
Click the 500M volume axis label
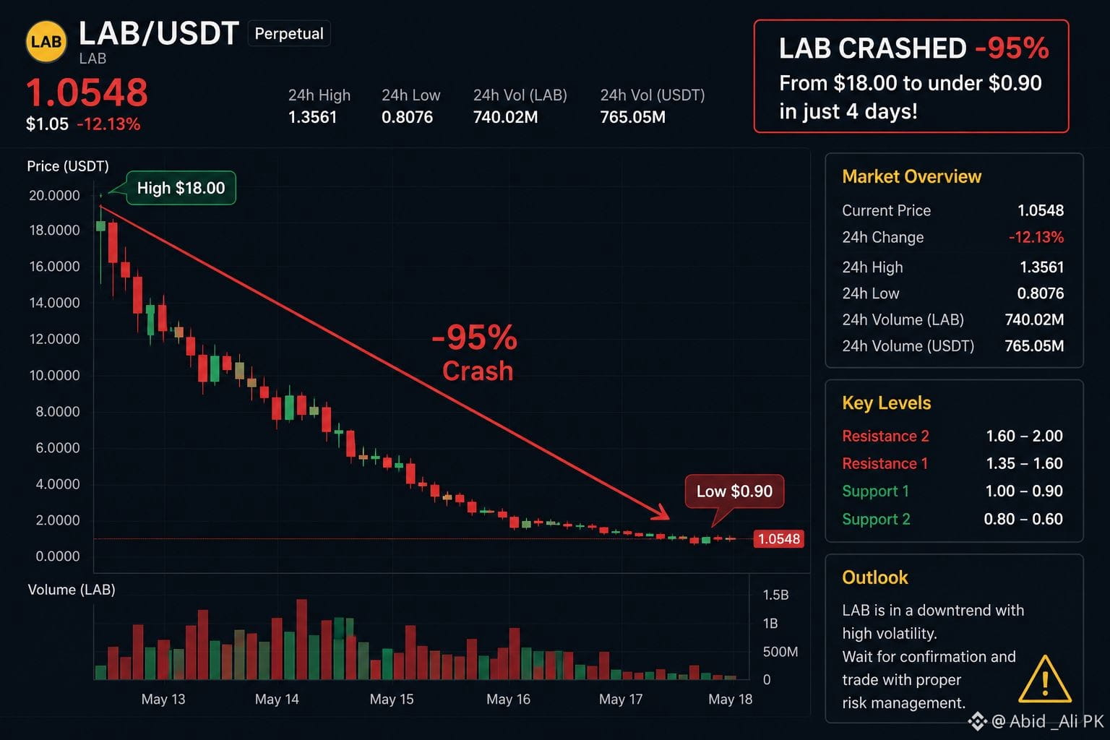coord(780,652)
